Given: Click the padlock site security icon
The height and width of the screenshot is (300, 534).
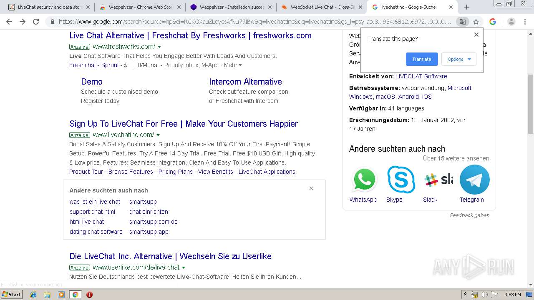Looking at the screenshot, I should pyautogui.click(x=52, y=22).
